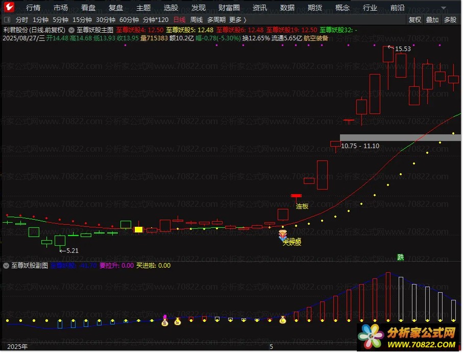Click the 多股 multi-stock button
The width and height of the screenshot is (464, 353).
(x=450, y=20)
